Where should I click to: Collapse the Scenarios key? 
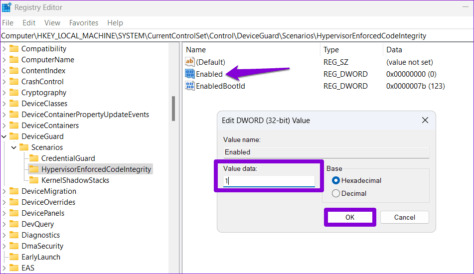[x=14, y=147]
